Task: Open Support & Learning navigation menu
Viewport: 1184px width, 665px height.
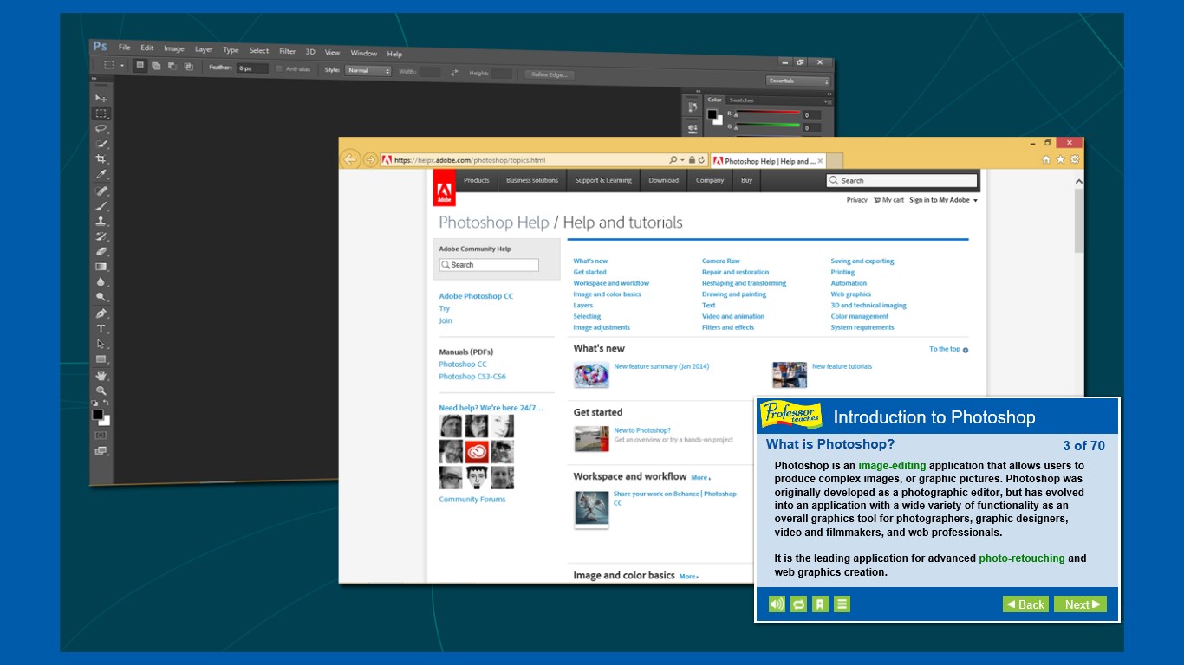Action: pos(603,180)
